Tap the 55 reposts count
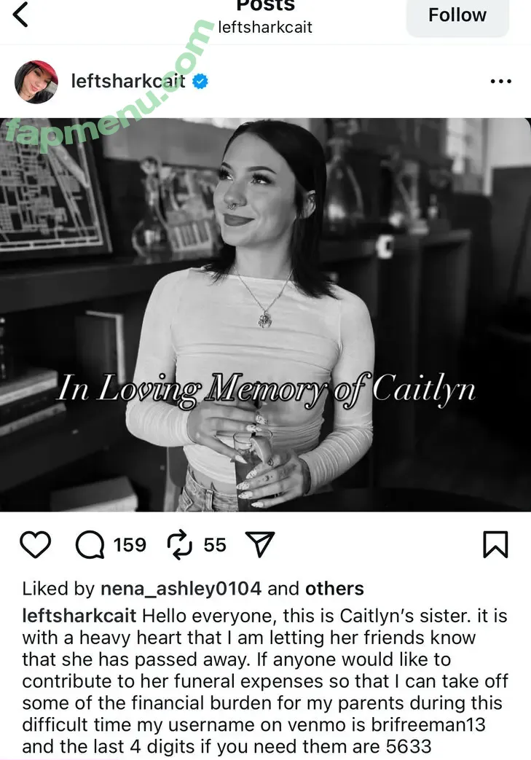 click(x=215, y=545)
